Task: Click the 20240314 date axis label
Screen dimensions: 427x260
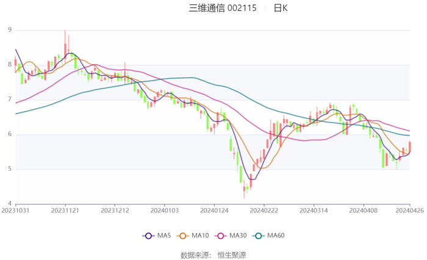Action: pyautogui.click(x=313, y=210)
